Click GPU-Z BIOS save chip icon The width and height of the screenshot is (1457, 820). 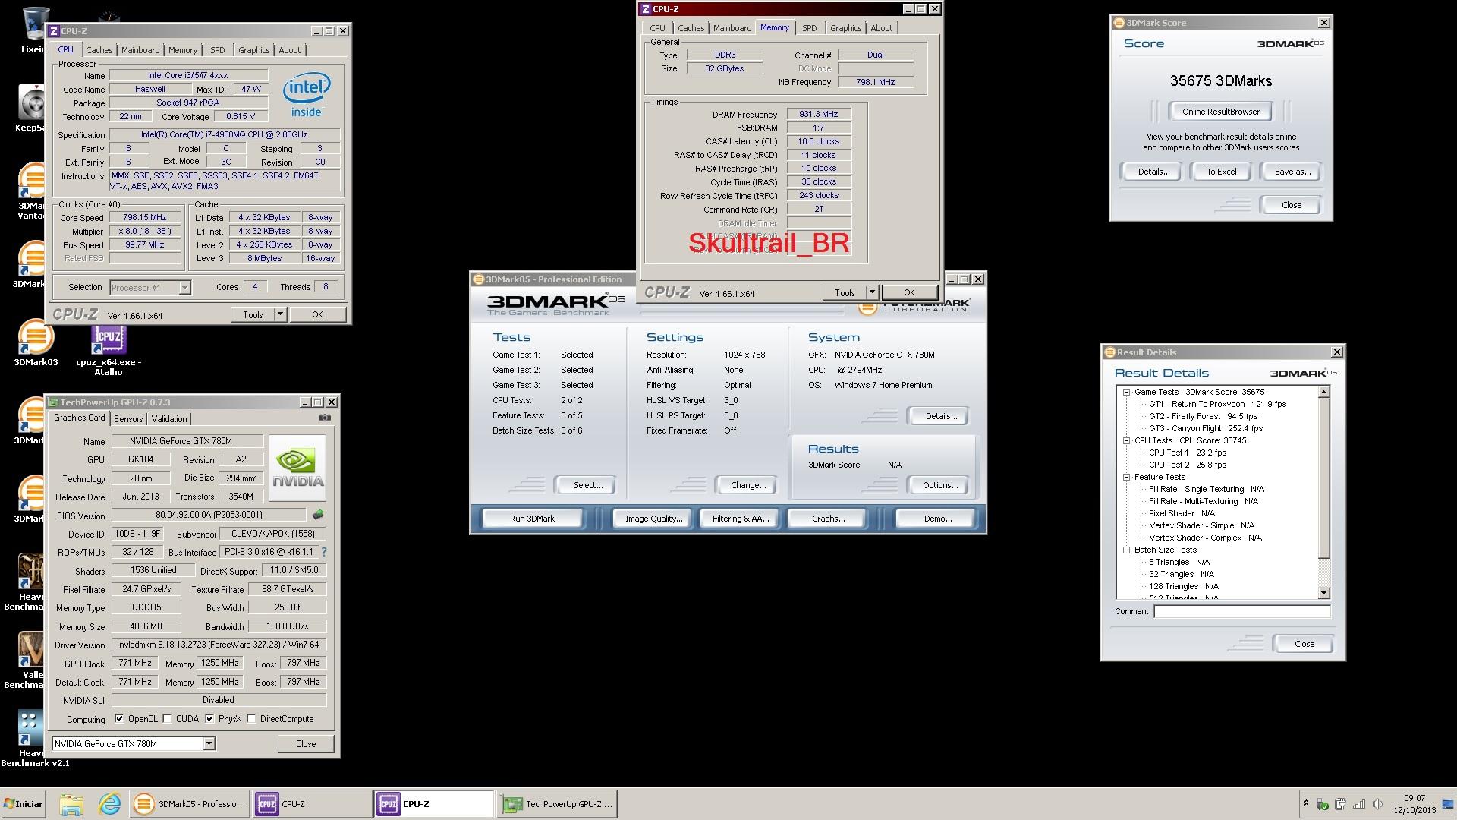(x=318, y=515)
